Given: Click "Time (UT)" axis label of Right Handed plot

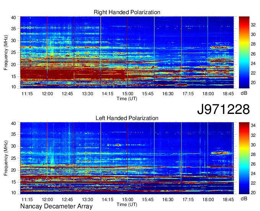Looking at the screenshot, I should [x=127, y=99].
